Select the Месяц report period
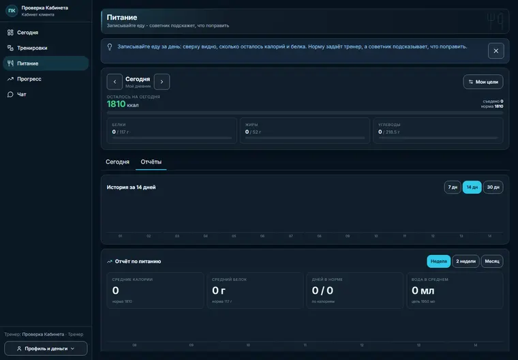Screen dimensions: 518x360 coord(492,261)
